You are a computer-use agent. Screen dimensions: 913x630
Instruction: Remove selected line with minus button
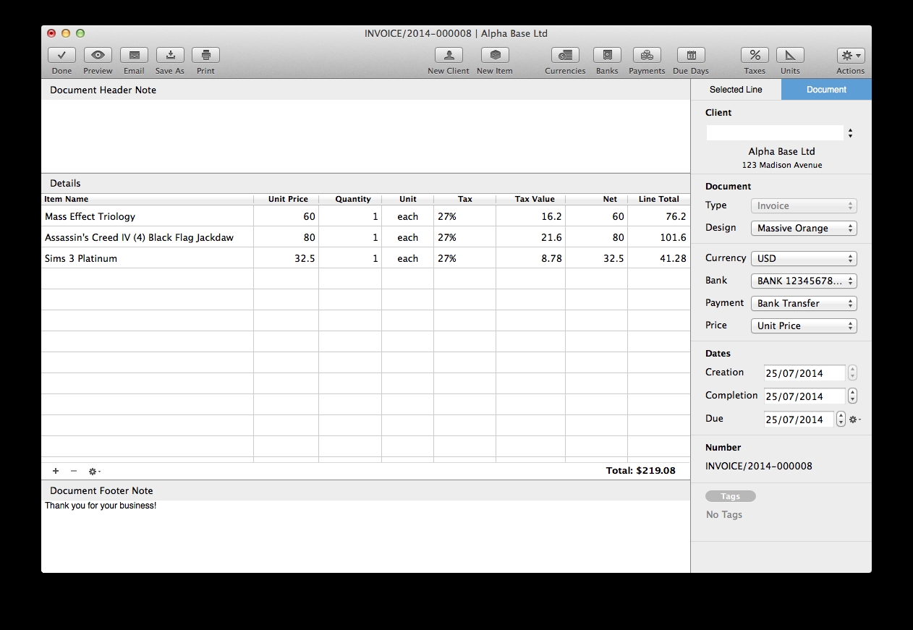click(x=73, y=471)
